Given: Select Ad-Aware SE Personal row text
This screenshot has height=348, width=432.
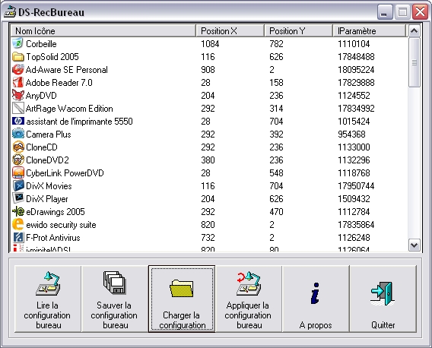Looking at the screenshot, I should click(67, 70).
